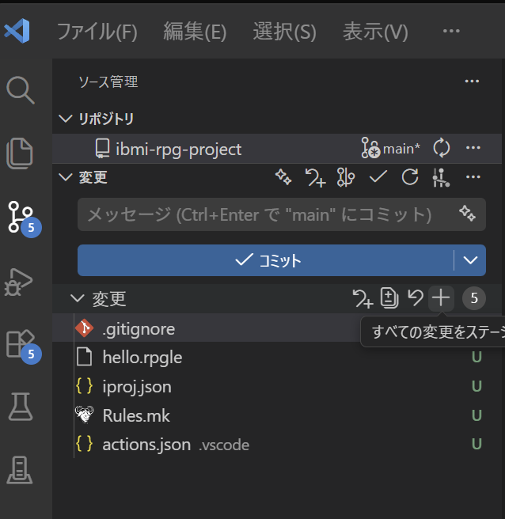Collapse the 変更 file list group
Screen dimensions: 505x519
[x=77, y=298]
